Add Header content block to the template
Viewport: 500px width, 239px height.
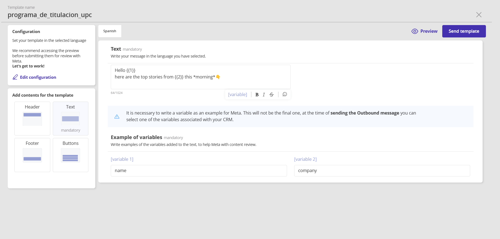(32, 118)
